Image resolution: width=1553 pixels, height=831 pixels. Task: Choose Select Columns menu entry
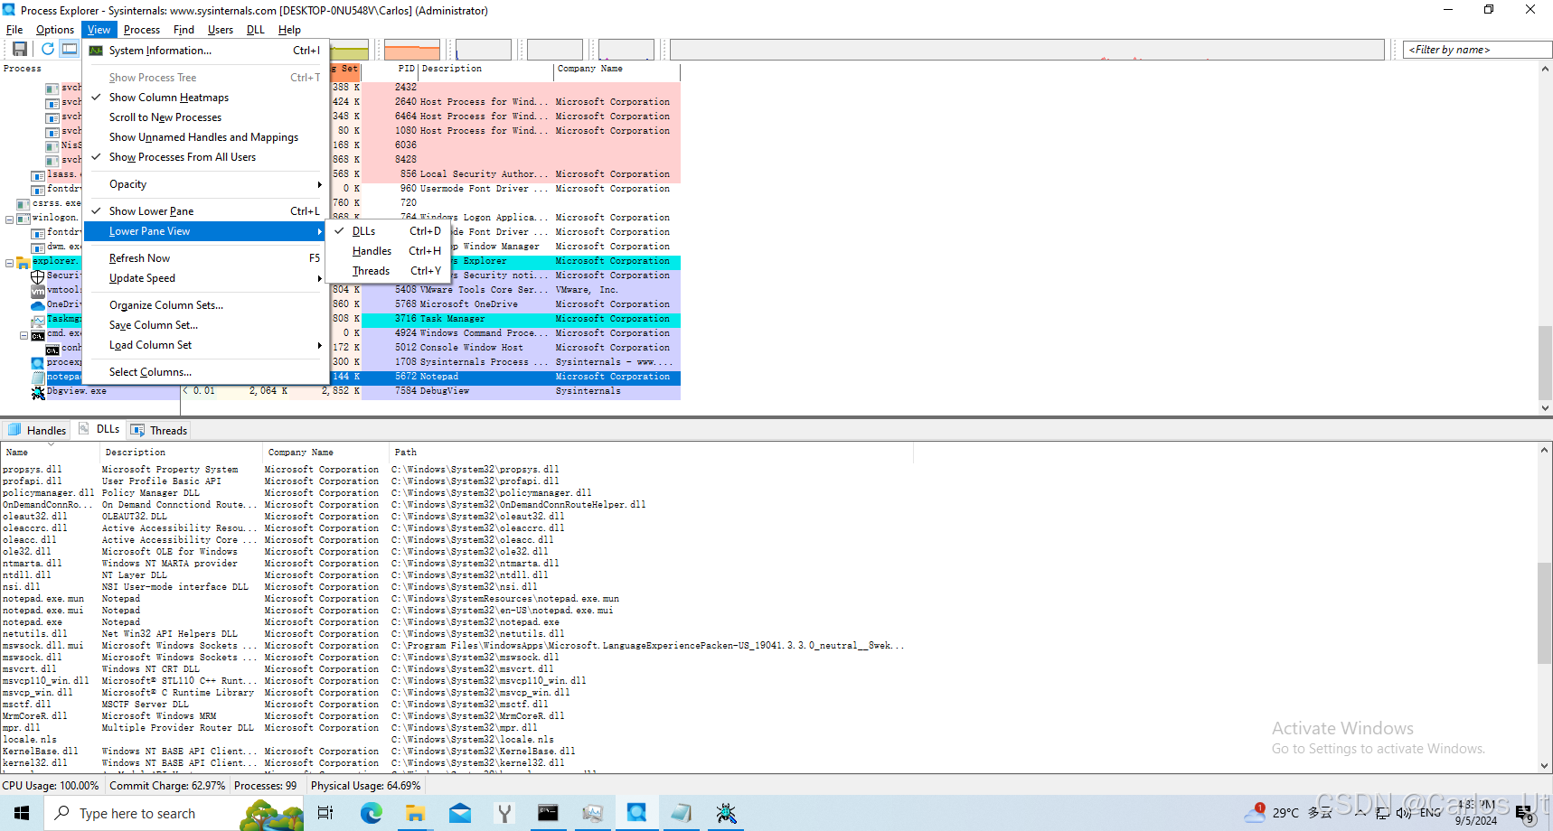206,372
